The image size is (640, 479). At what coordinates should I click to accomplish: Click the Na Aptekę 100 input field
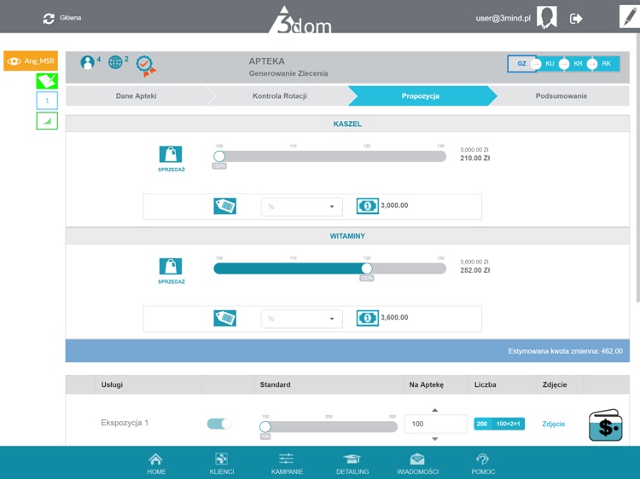435,424
